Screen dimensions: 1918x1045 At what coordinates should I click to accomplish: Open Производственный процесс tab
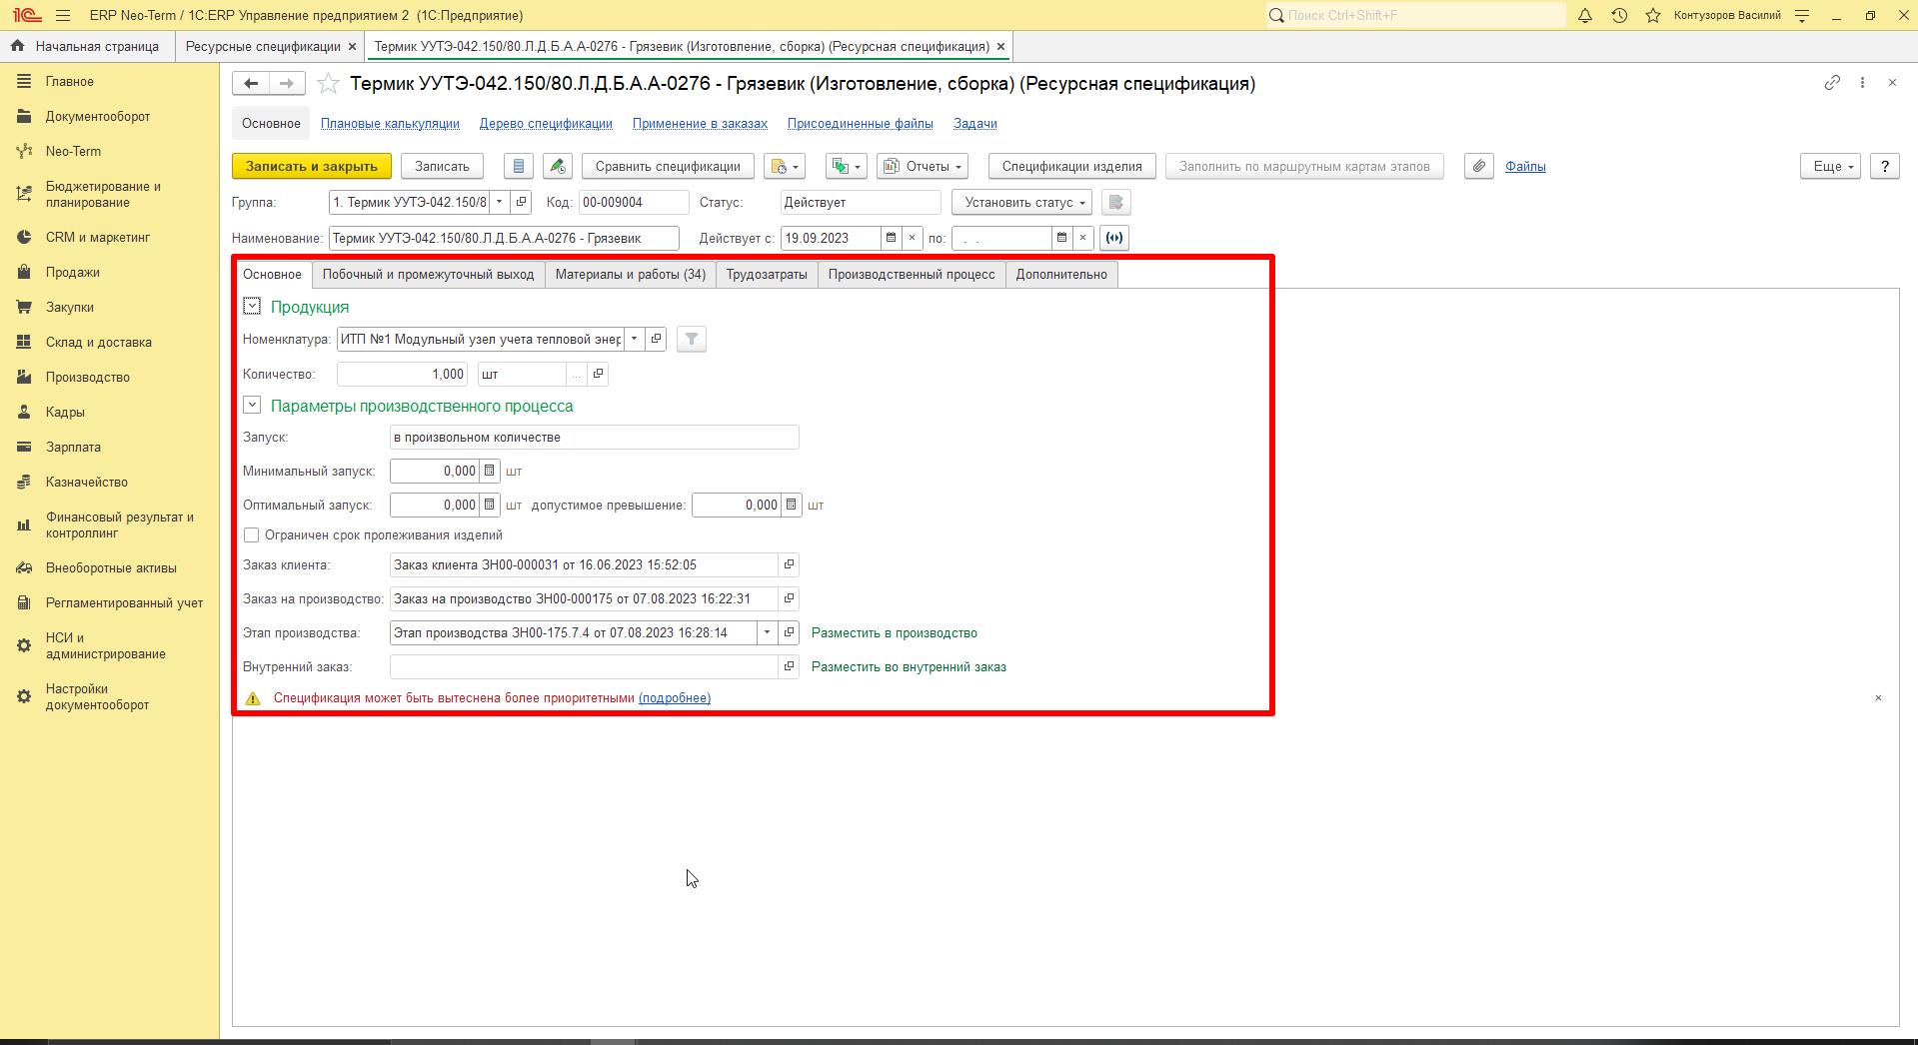[x=912, y=275]
